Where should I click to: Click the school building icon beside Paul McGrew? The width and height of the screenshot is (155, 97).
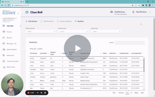(112, 12)
